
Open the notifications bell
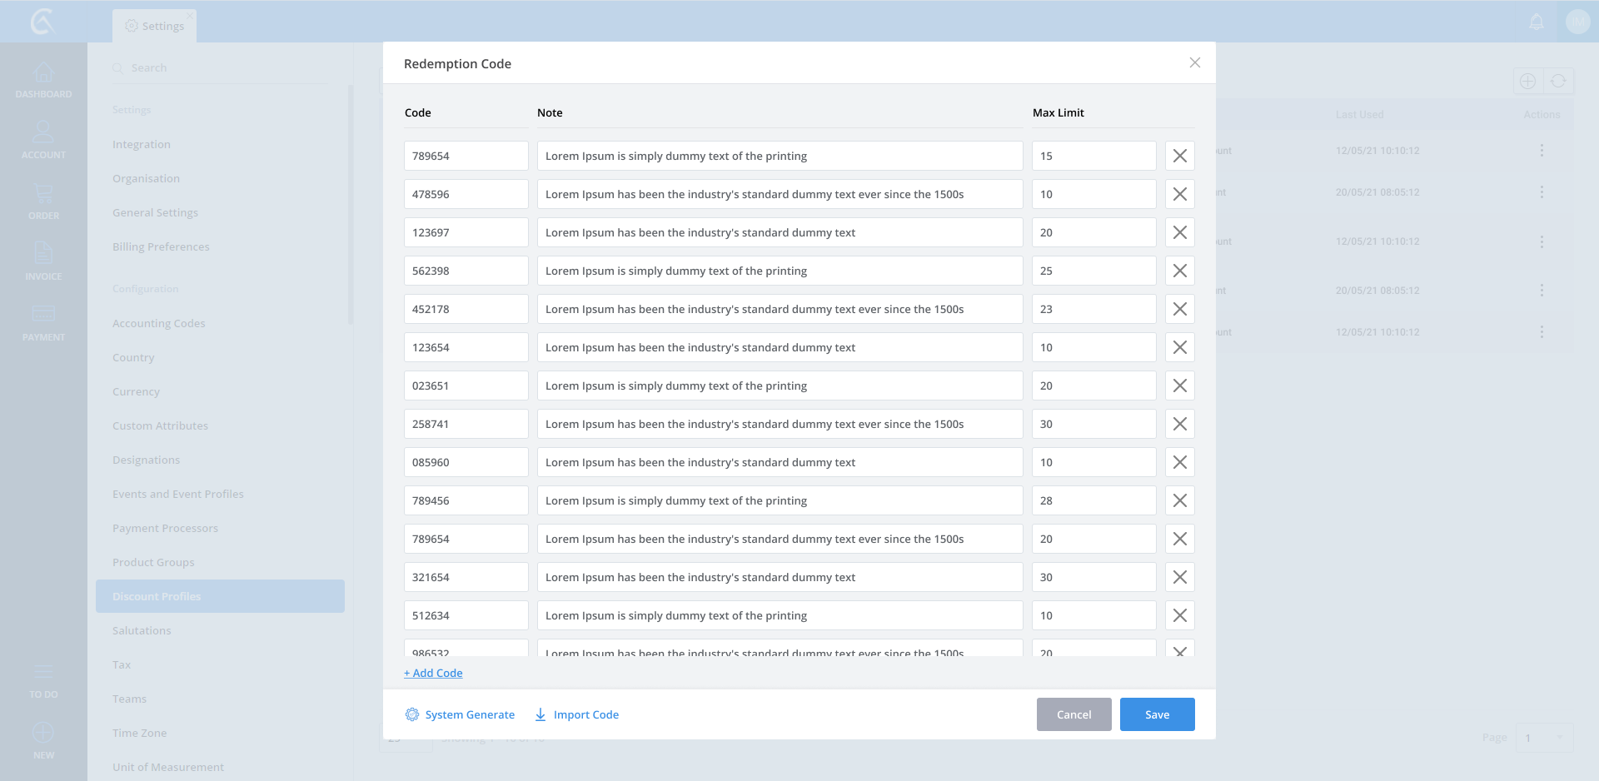(1537, 22)
